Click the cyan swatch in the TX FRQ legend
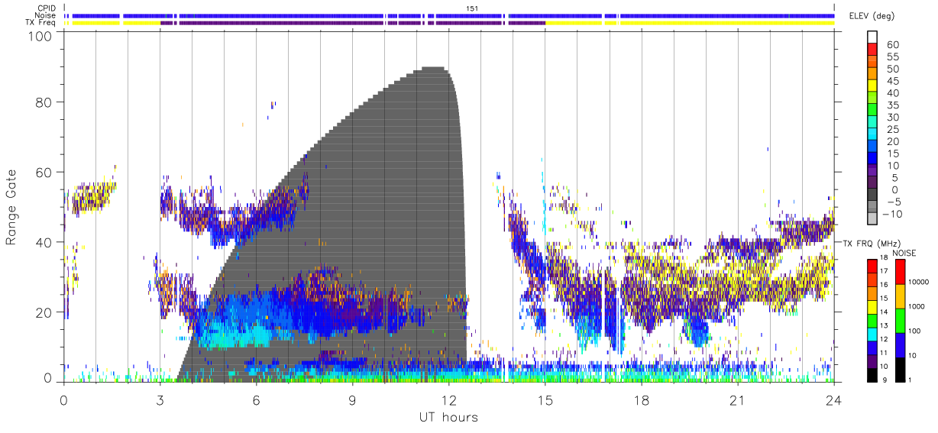 pos(872,333)
